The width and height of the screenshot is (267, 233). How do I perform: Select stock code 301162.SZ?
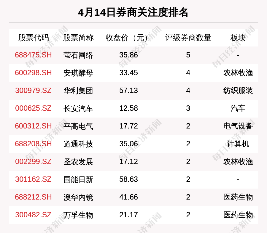(33, 179)
